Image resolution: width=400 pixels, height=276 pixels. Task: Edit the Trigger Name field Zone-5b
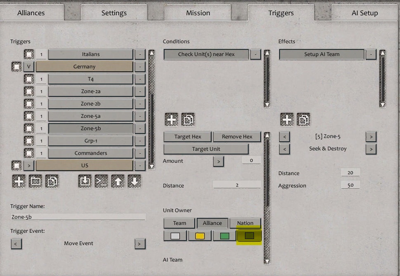coord(78,217)
